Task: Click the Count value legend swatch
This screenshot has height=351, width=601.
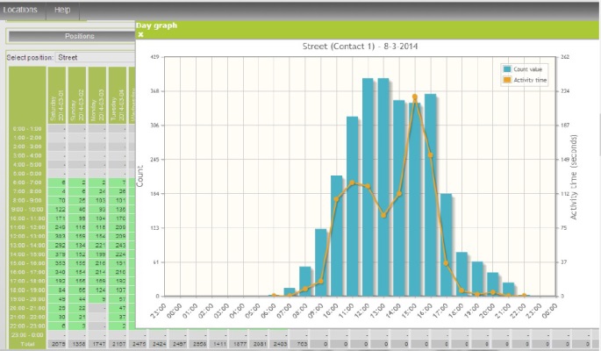Action: coord(507,69)
